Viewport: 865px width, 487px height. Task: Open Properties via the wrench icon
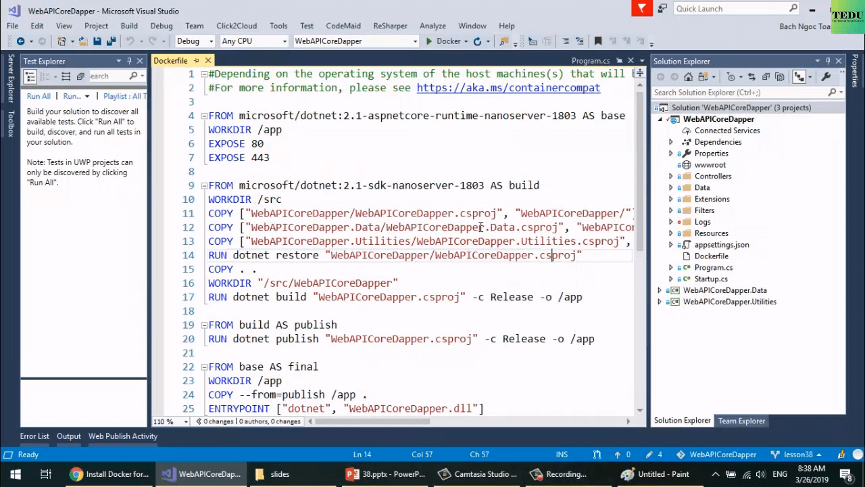pyautogui.click(x=826, y=77)
